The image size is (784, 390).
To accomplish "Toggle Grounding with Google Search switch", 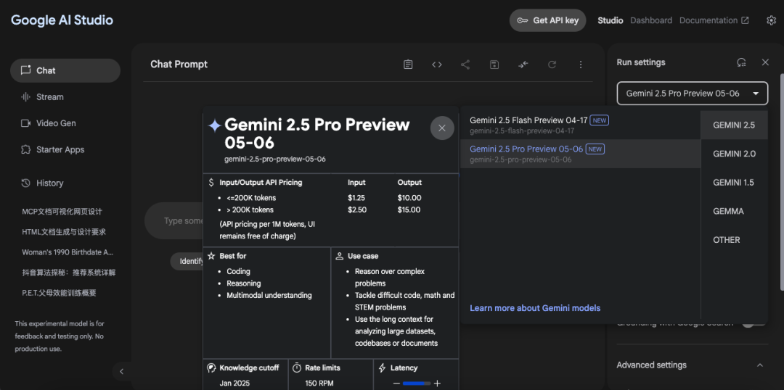I will pos(754,323).
